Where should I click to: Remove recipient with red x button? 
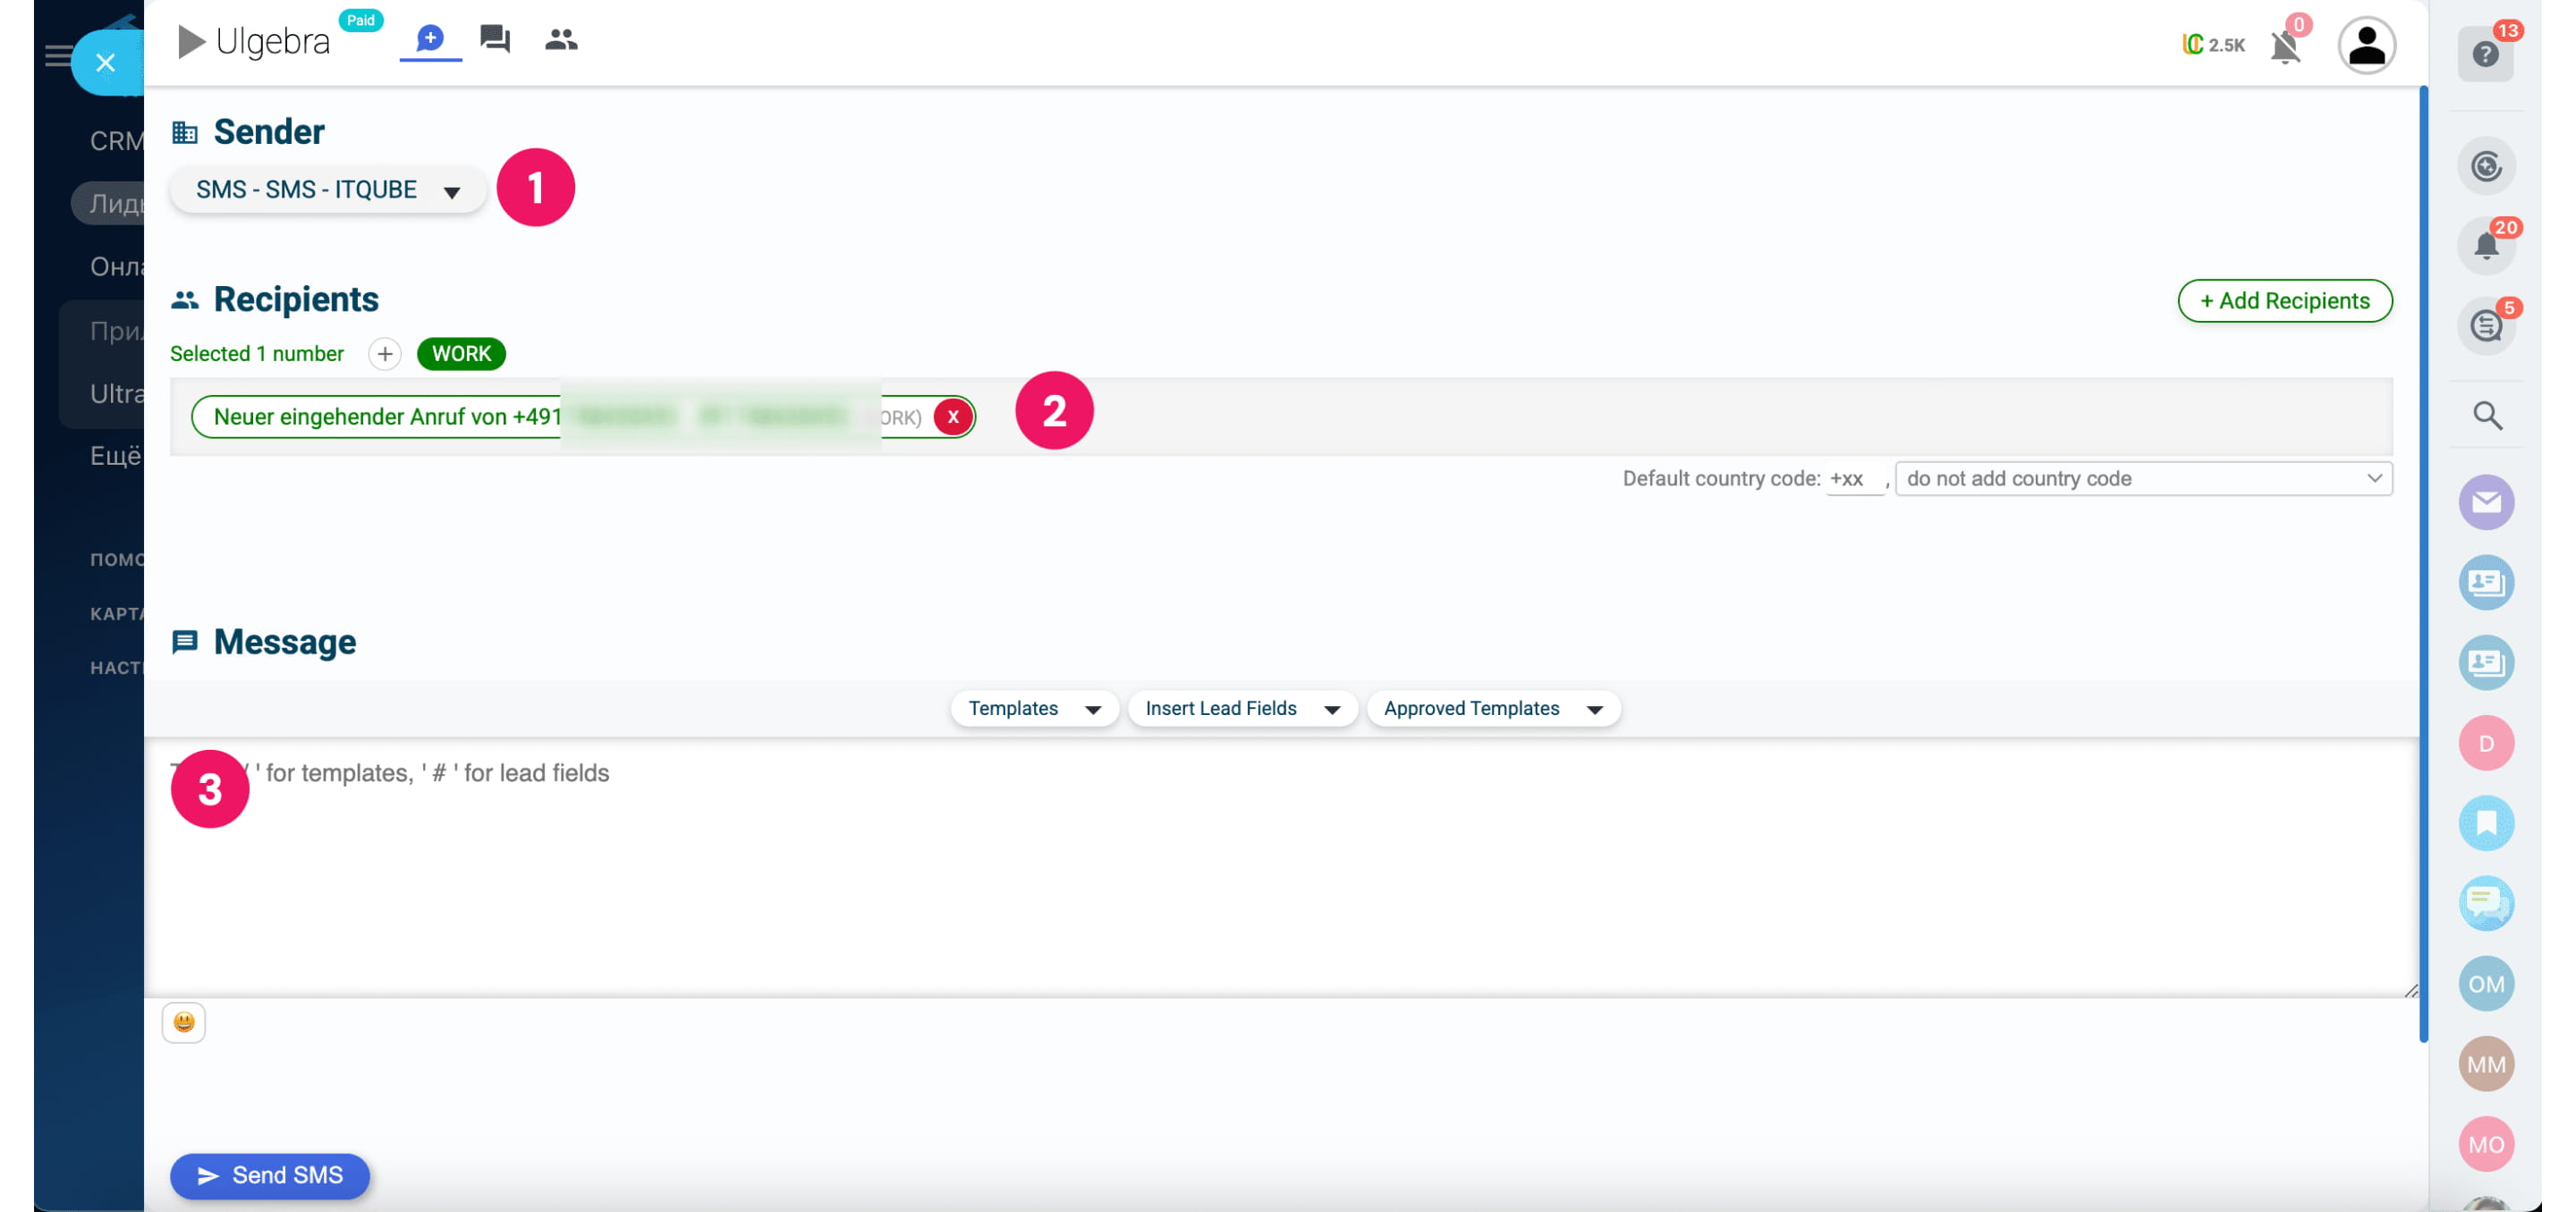pos(953,417)
